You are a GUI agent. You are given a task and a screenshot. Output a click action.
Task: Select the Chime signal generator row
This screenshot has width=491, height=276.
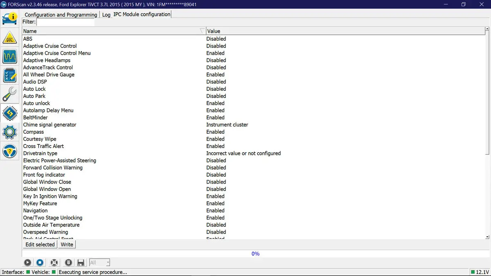tap(253, 125)
